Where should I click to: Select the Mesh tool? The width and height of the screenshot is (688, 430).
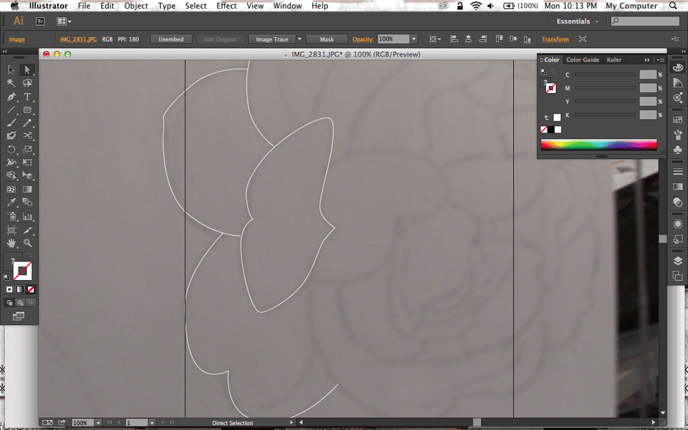click(x=11, y=189)
